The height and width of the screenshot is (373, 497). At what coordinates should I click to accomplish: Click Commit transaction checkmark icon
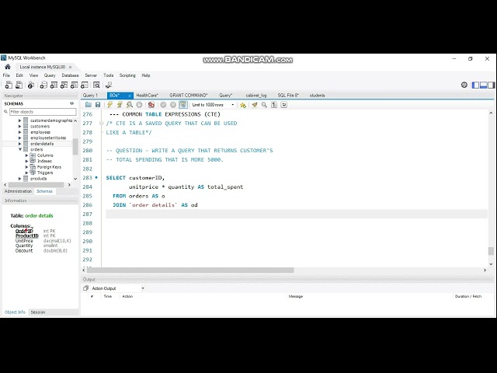click(x=163, y=105)
